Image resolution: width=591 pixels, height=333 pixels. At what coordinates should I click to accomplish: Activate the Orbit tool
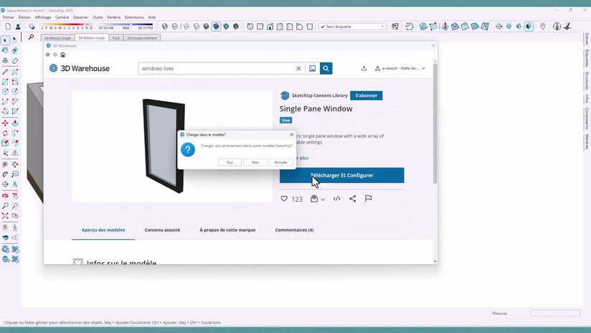click(x=5, y=196)
